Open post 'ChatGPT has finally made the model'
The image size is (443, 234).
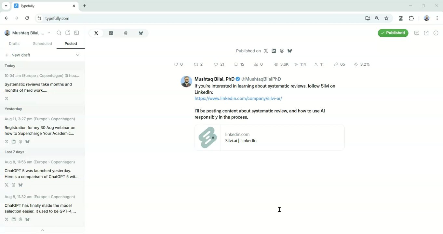click(x=42, y=208)
